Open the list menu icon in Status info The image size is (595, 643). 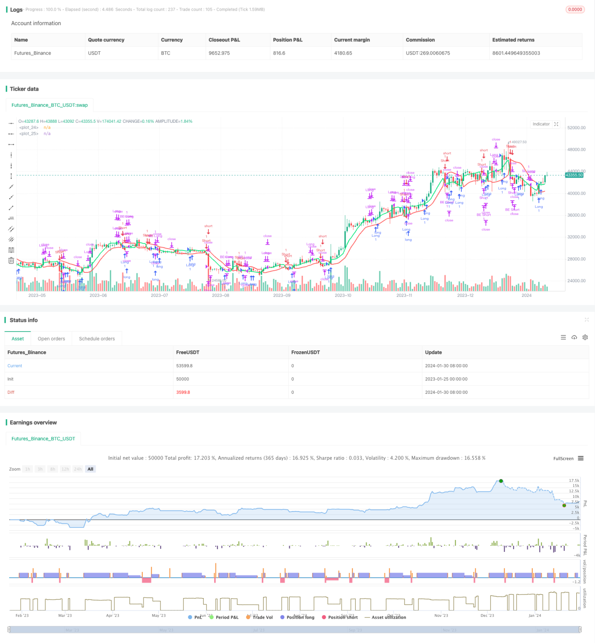(563, 338)
